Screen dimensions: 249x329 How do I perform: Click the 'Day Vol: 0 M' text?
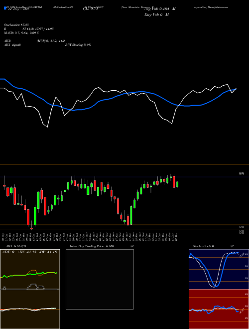(156, 15)
